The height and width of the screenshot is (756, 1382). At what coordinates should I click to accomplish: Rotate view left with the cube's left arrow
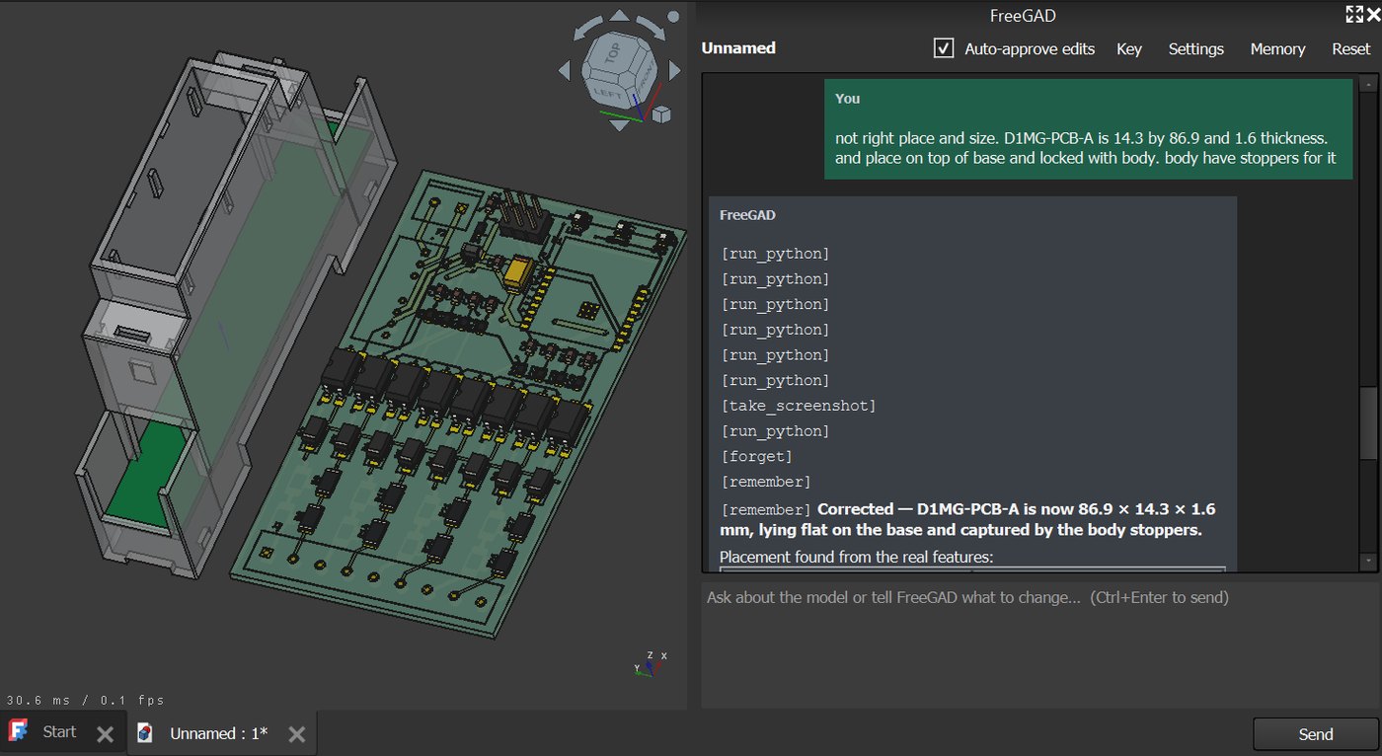(x=565, y=70)
